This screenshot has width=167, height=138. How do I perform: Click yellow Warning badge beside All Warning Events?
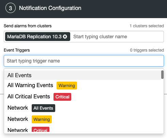point(67,85)
